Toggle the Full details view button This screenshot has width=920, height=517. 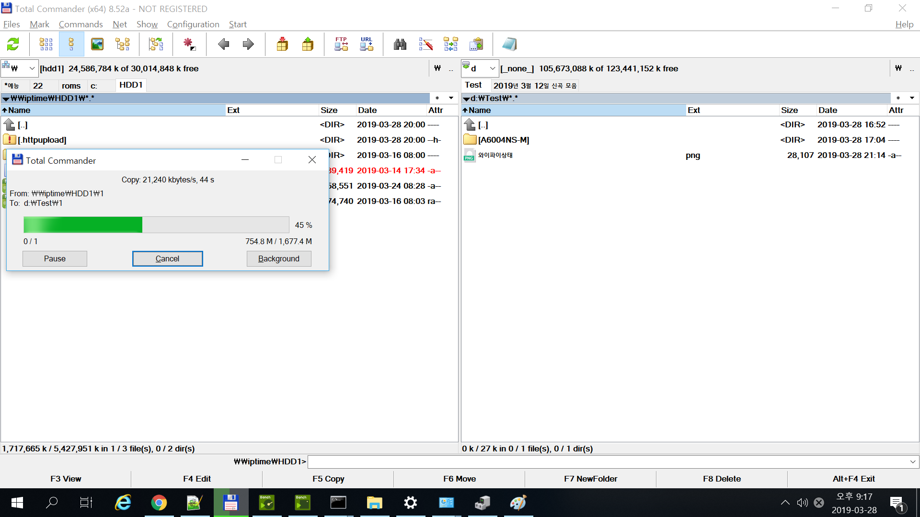click(71, 45)
